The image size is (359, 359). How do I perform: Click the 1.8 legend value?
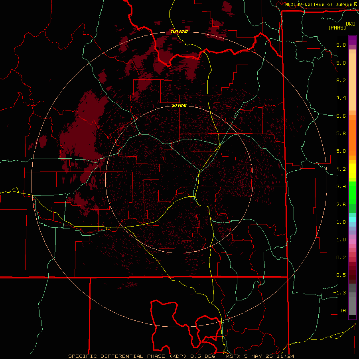point(341,222)
